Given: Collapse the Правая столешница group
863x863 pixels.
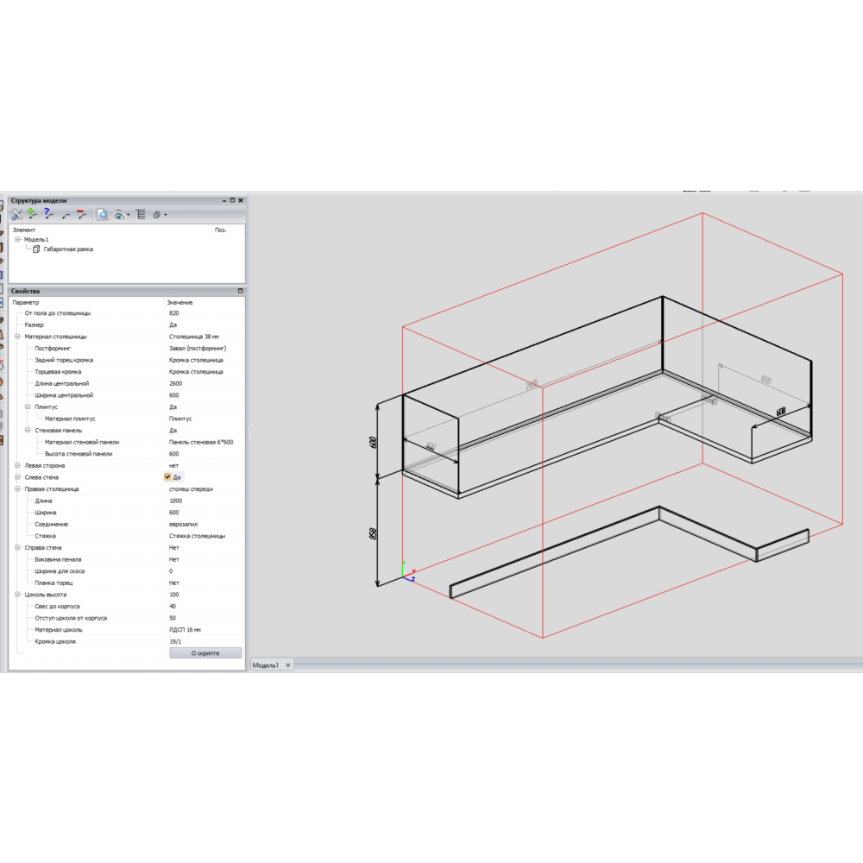Looking at the screenshot, I should click(17, 489).
